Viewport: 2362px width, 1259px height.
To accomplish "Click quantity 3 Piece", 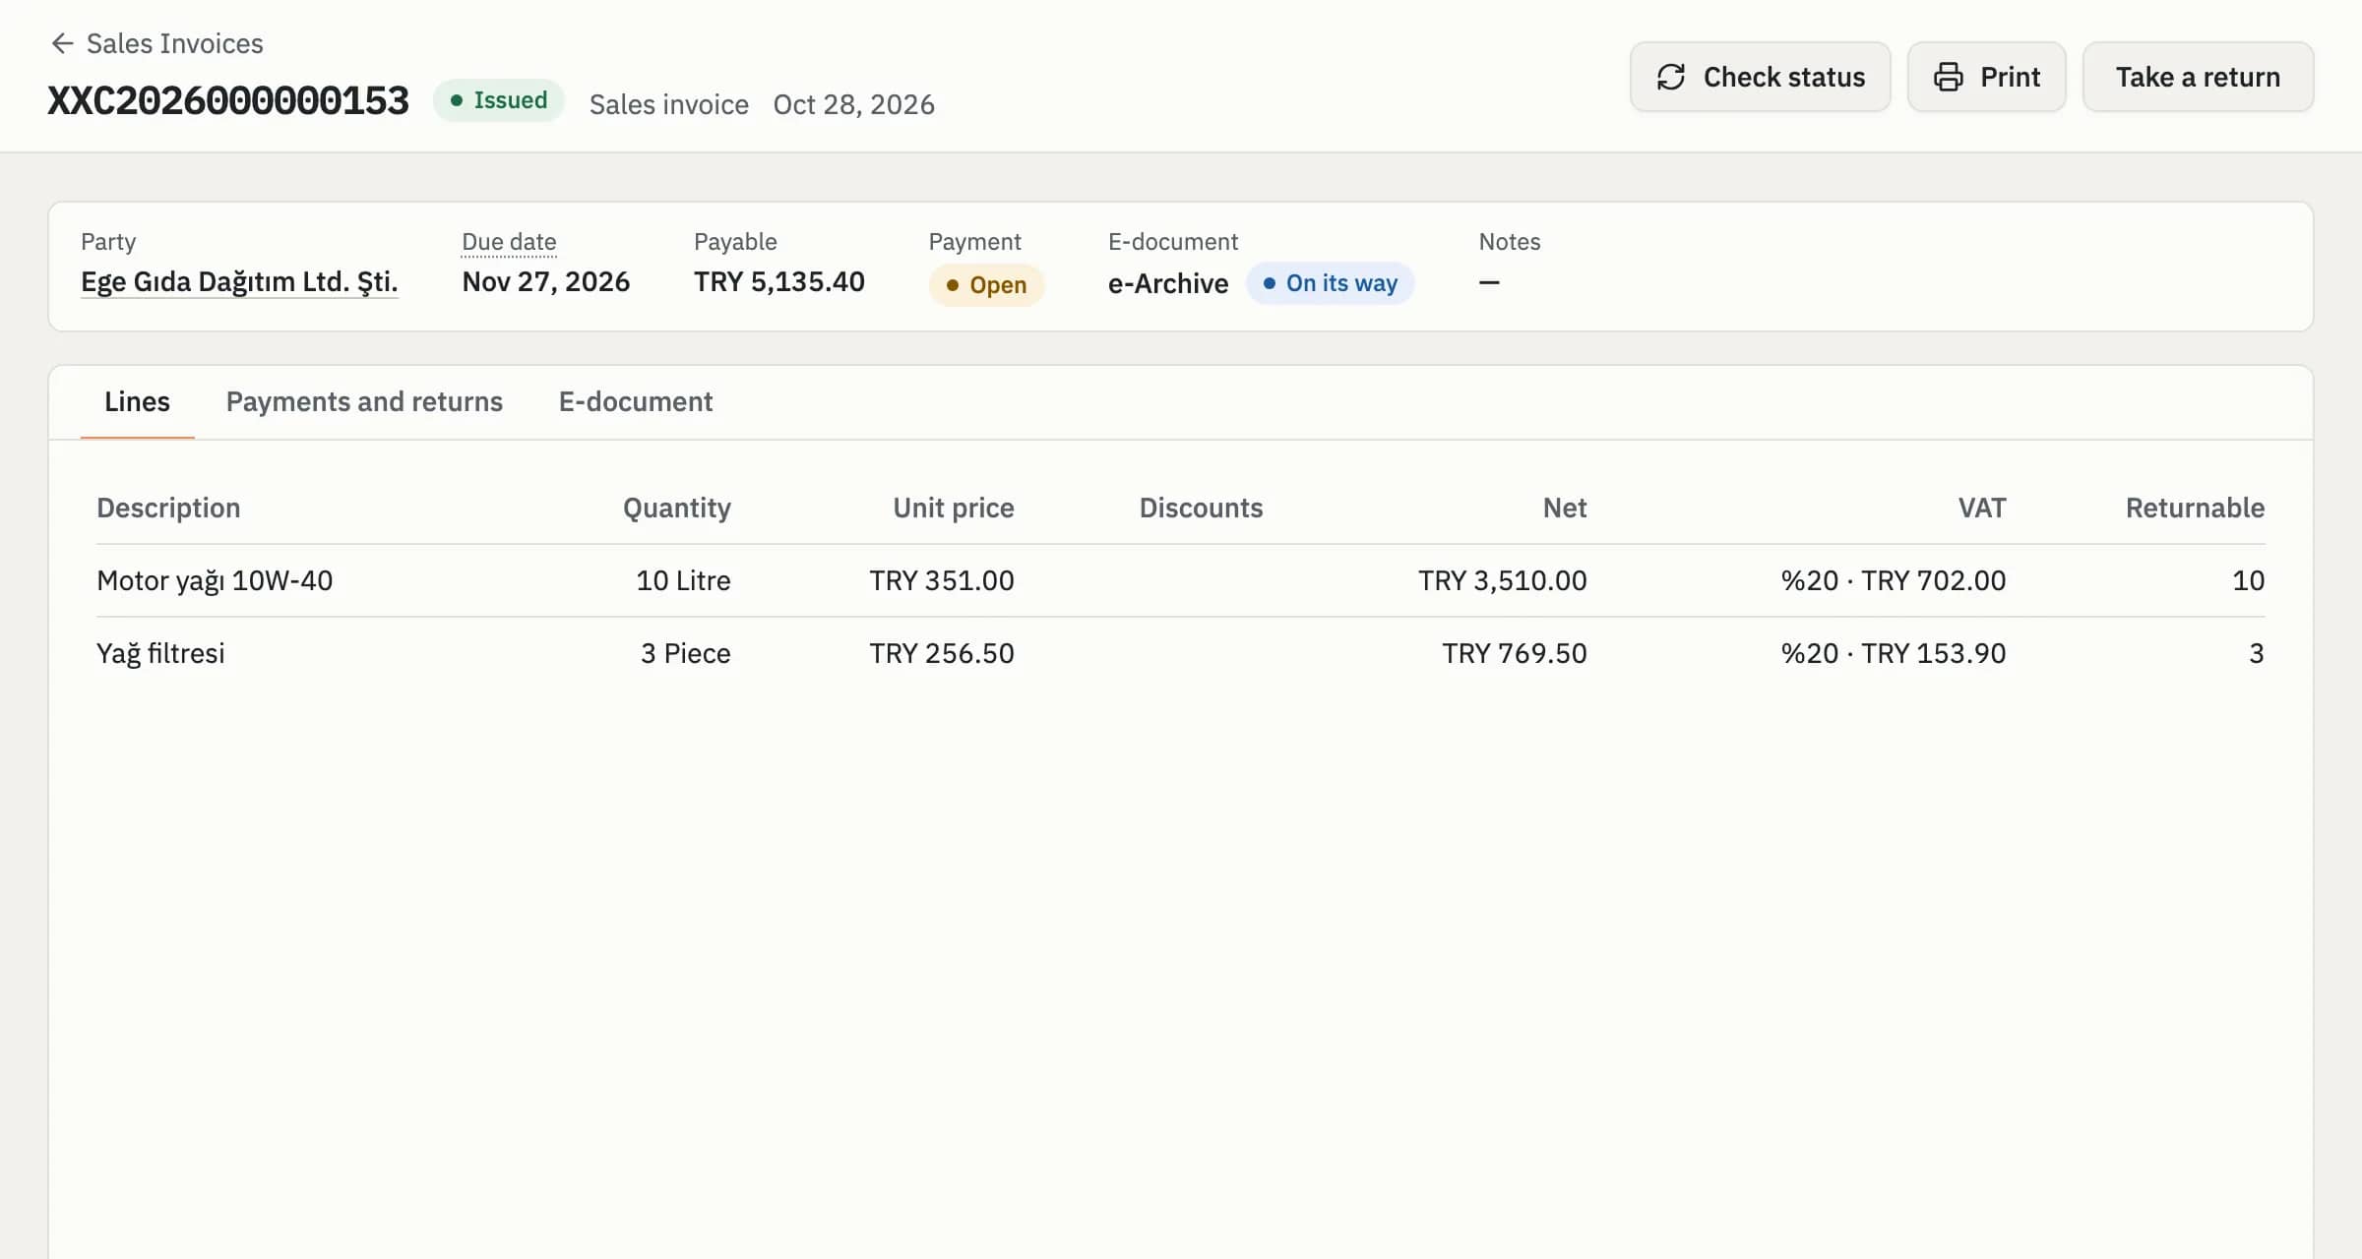I will (x=685, y=653).
